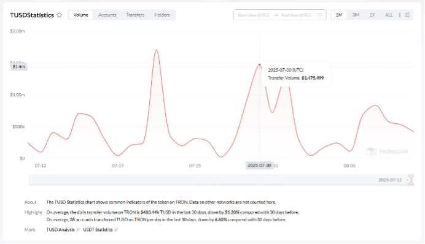Open the Holders tab
This screenshot has width=425, height=244.
point(162,15)
